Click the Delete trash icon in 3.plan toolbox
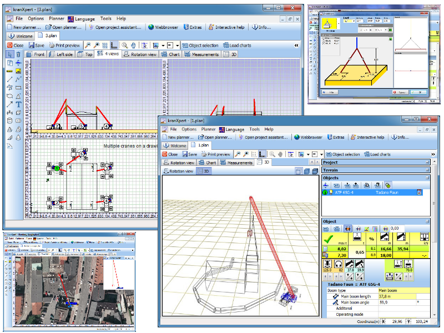The height and width of the screenshot is (333, 444). [18, 54]
